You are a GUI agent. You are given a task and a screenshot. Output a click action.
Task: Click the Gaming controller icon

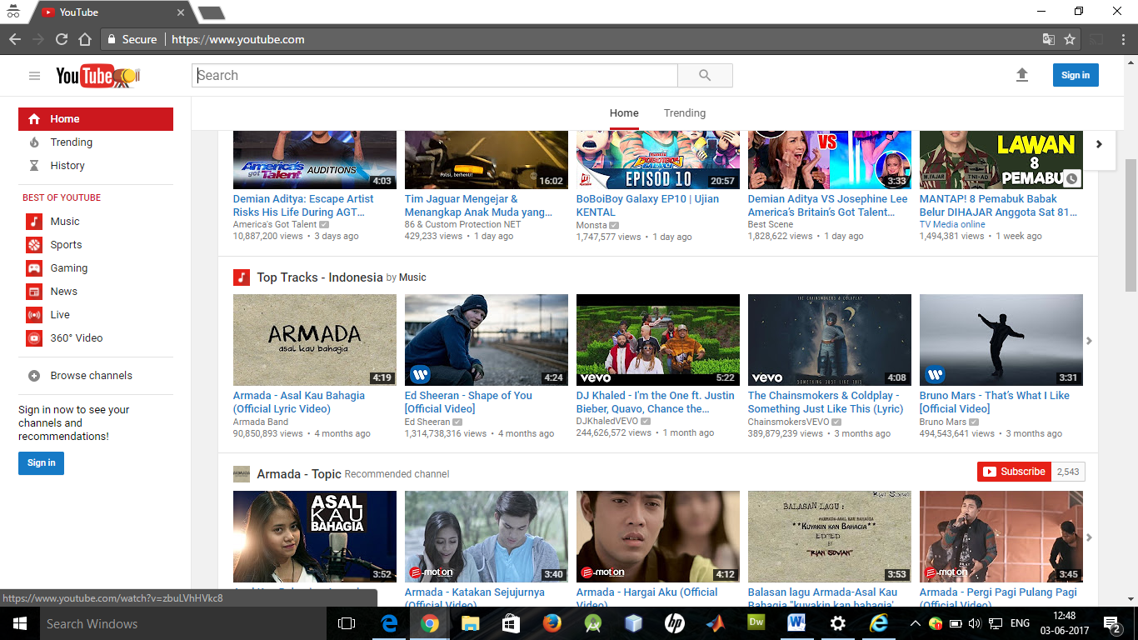click(34, 268)
